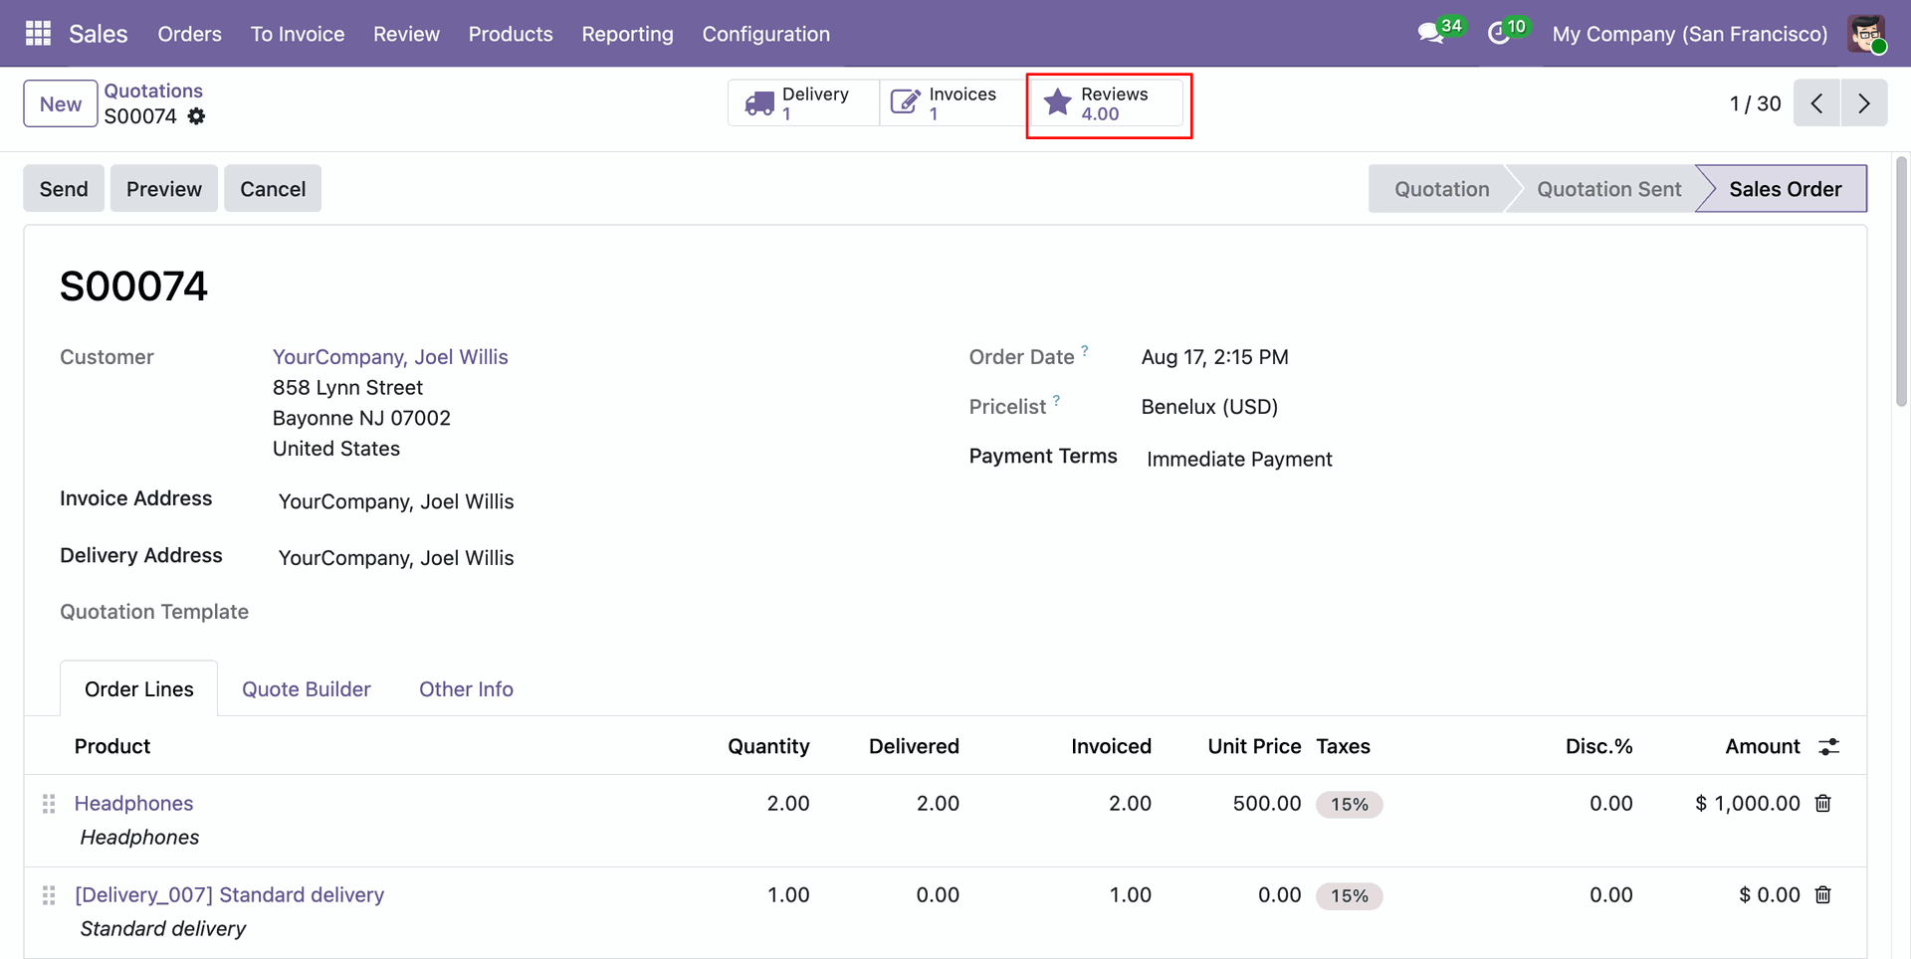
Task: Go to next record arrow
Action: point(1864,103)
